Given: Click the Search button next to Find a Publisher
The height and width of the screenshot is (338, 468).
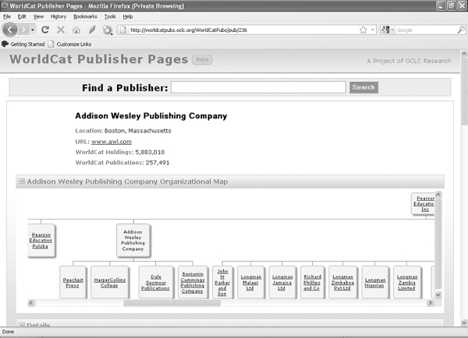Looking at the screenshot, I should click(363, 87).
